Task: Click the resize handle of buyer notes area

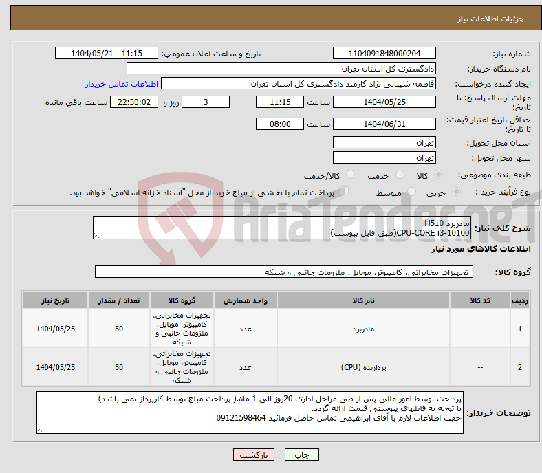Action: 40,430
